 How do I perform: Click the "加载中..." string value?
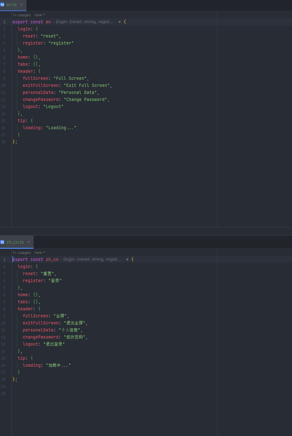click(58, 365)
